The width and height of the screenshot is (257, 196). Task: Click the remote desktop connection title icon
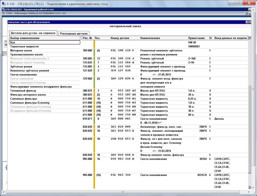(x=4, y=4)
